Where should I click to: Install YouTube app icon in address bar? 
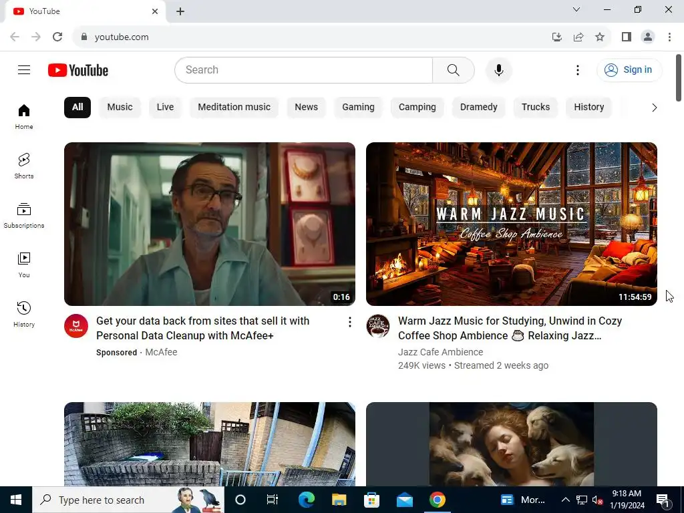click(557, 37)
